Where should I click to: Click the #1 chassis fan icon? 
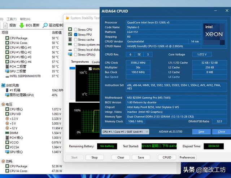click(7, 90)
